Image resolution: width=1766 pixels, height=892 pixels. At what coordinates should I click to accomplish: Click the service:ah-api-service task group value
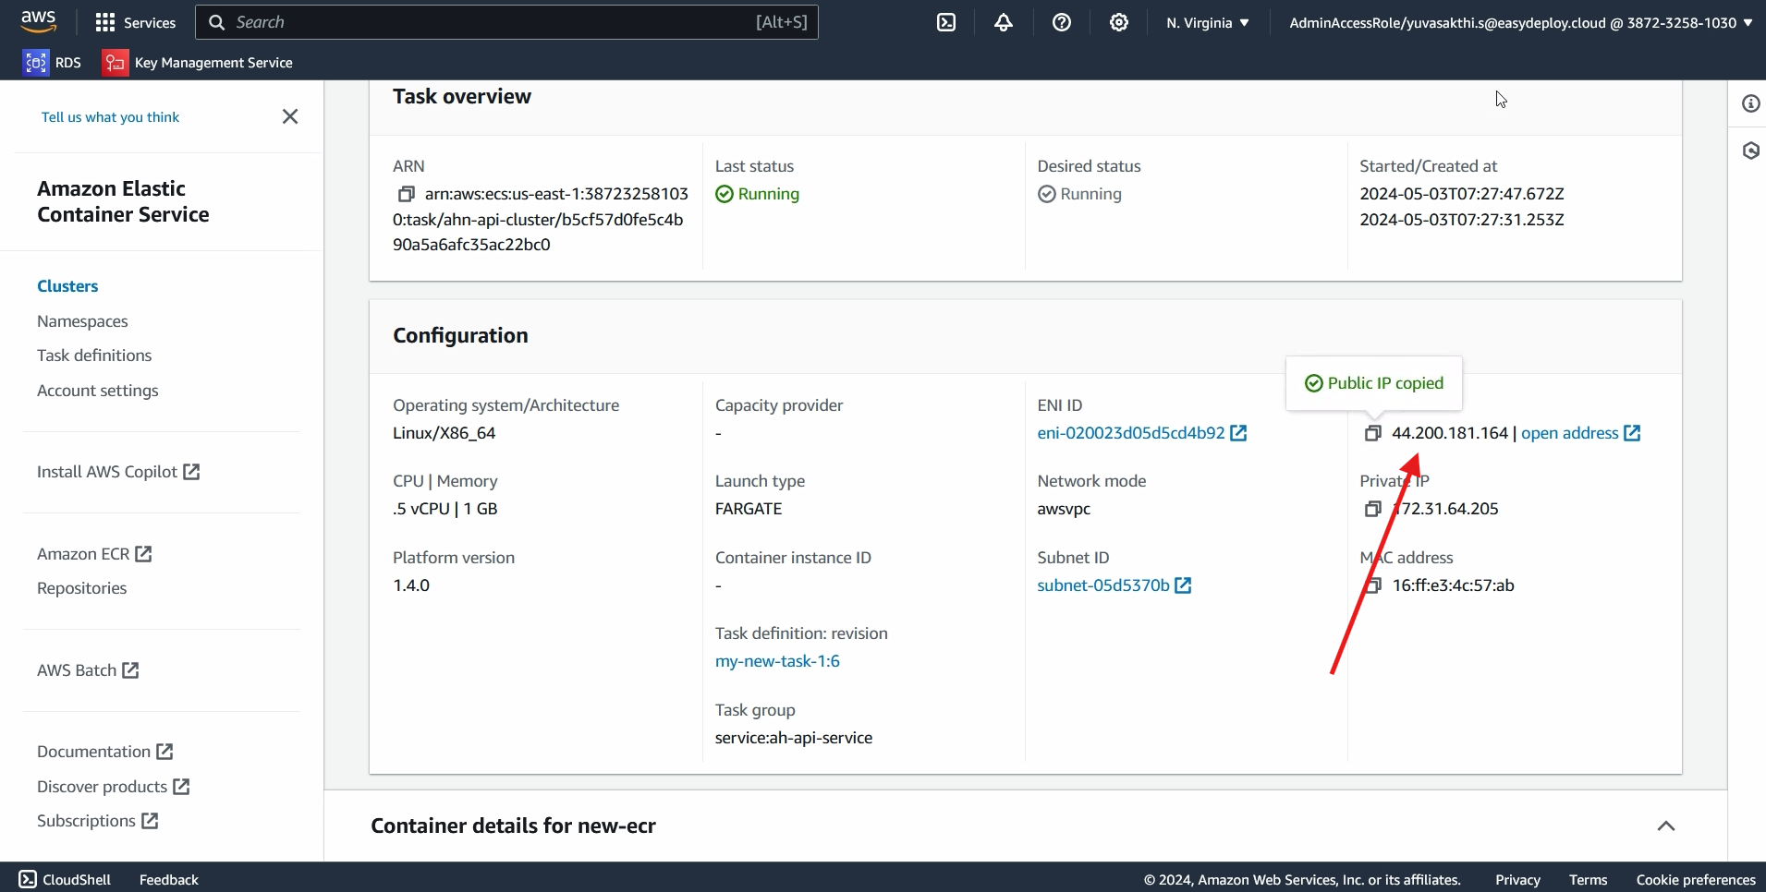tap(794, 738)
